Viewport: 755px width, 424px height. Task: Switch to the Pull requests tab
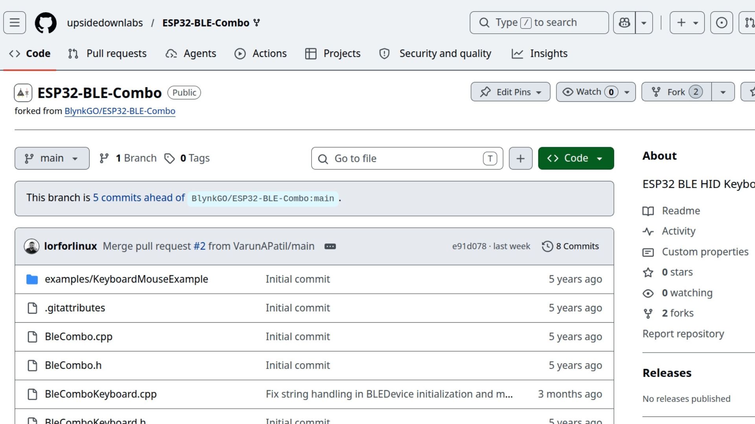pos(107,53)
